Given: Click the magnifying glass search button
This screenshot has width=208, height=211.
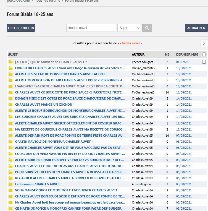Looking at the screenshot, I should click(x=147, y=28).
